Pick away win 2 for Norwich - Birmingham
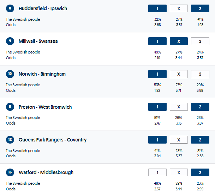The image size is (215, 196). 200,74
